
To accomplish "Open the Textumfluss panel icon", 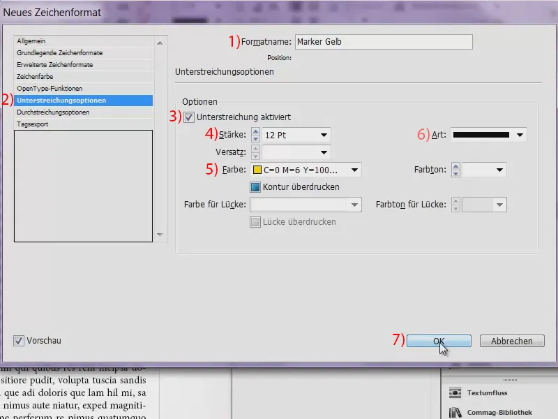I will click(455, 392).
